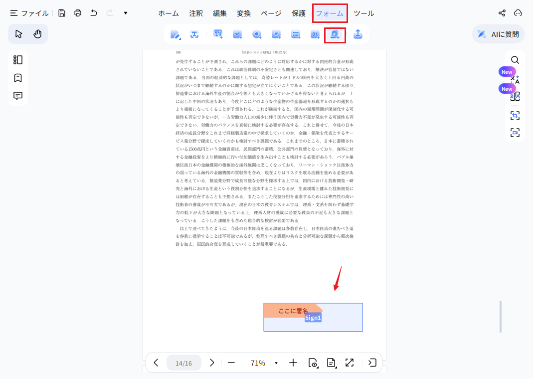Open the comments panel

pos(17,96)
